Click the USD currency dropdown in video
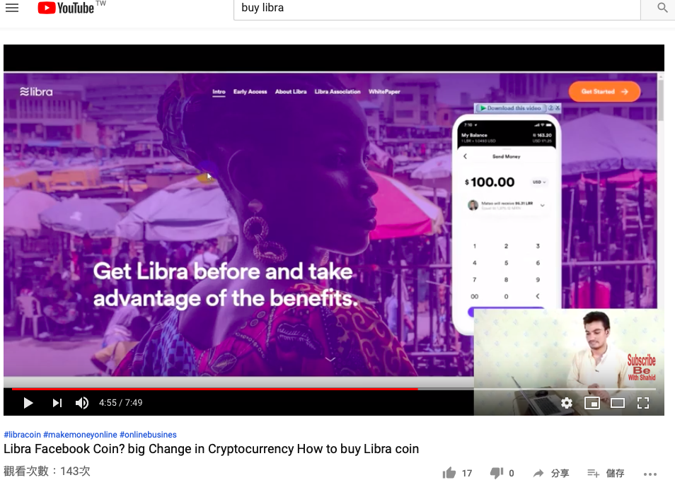The height and width of the screenshot is (480, 675). [539, 182]
